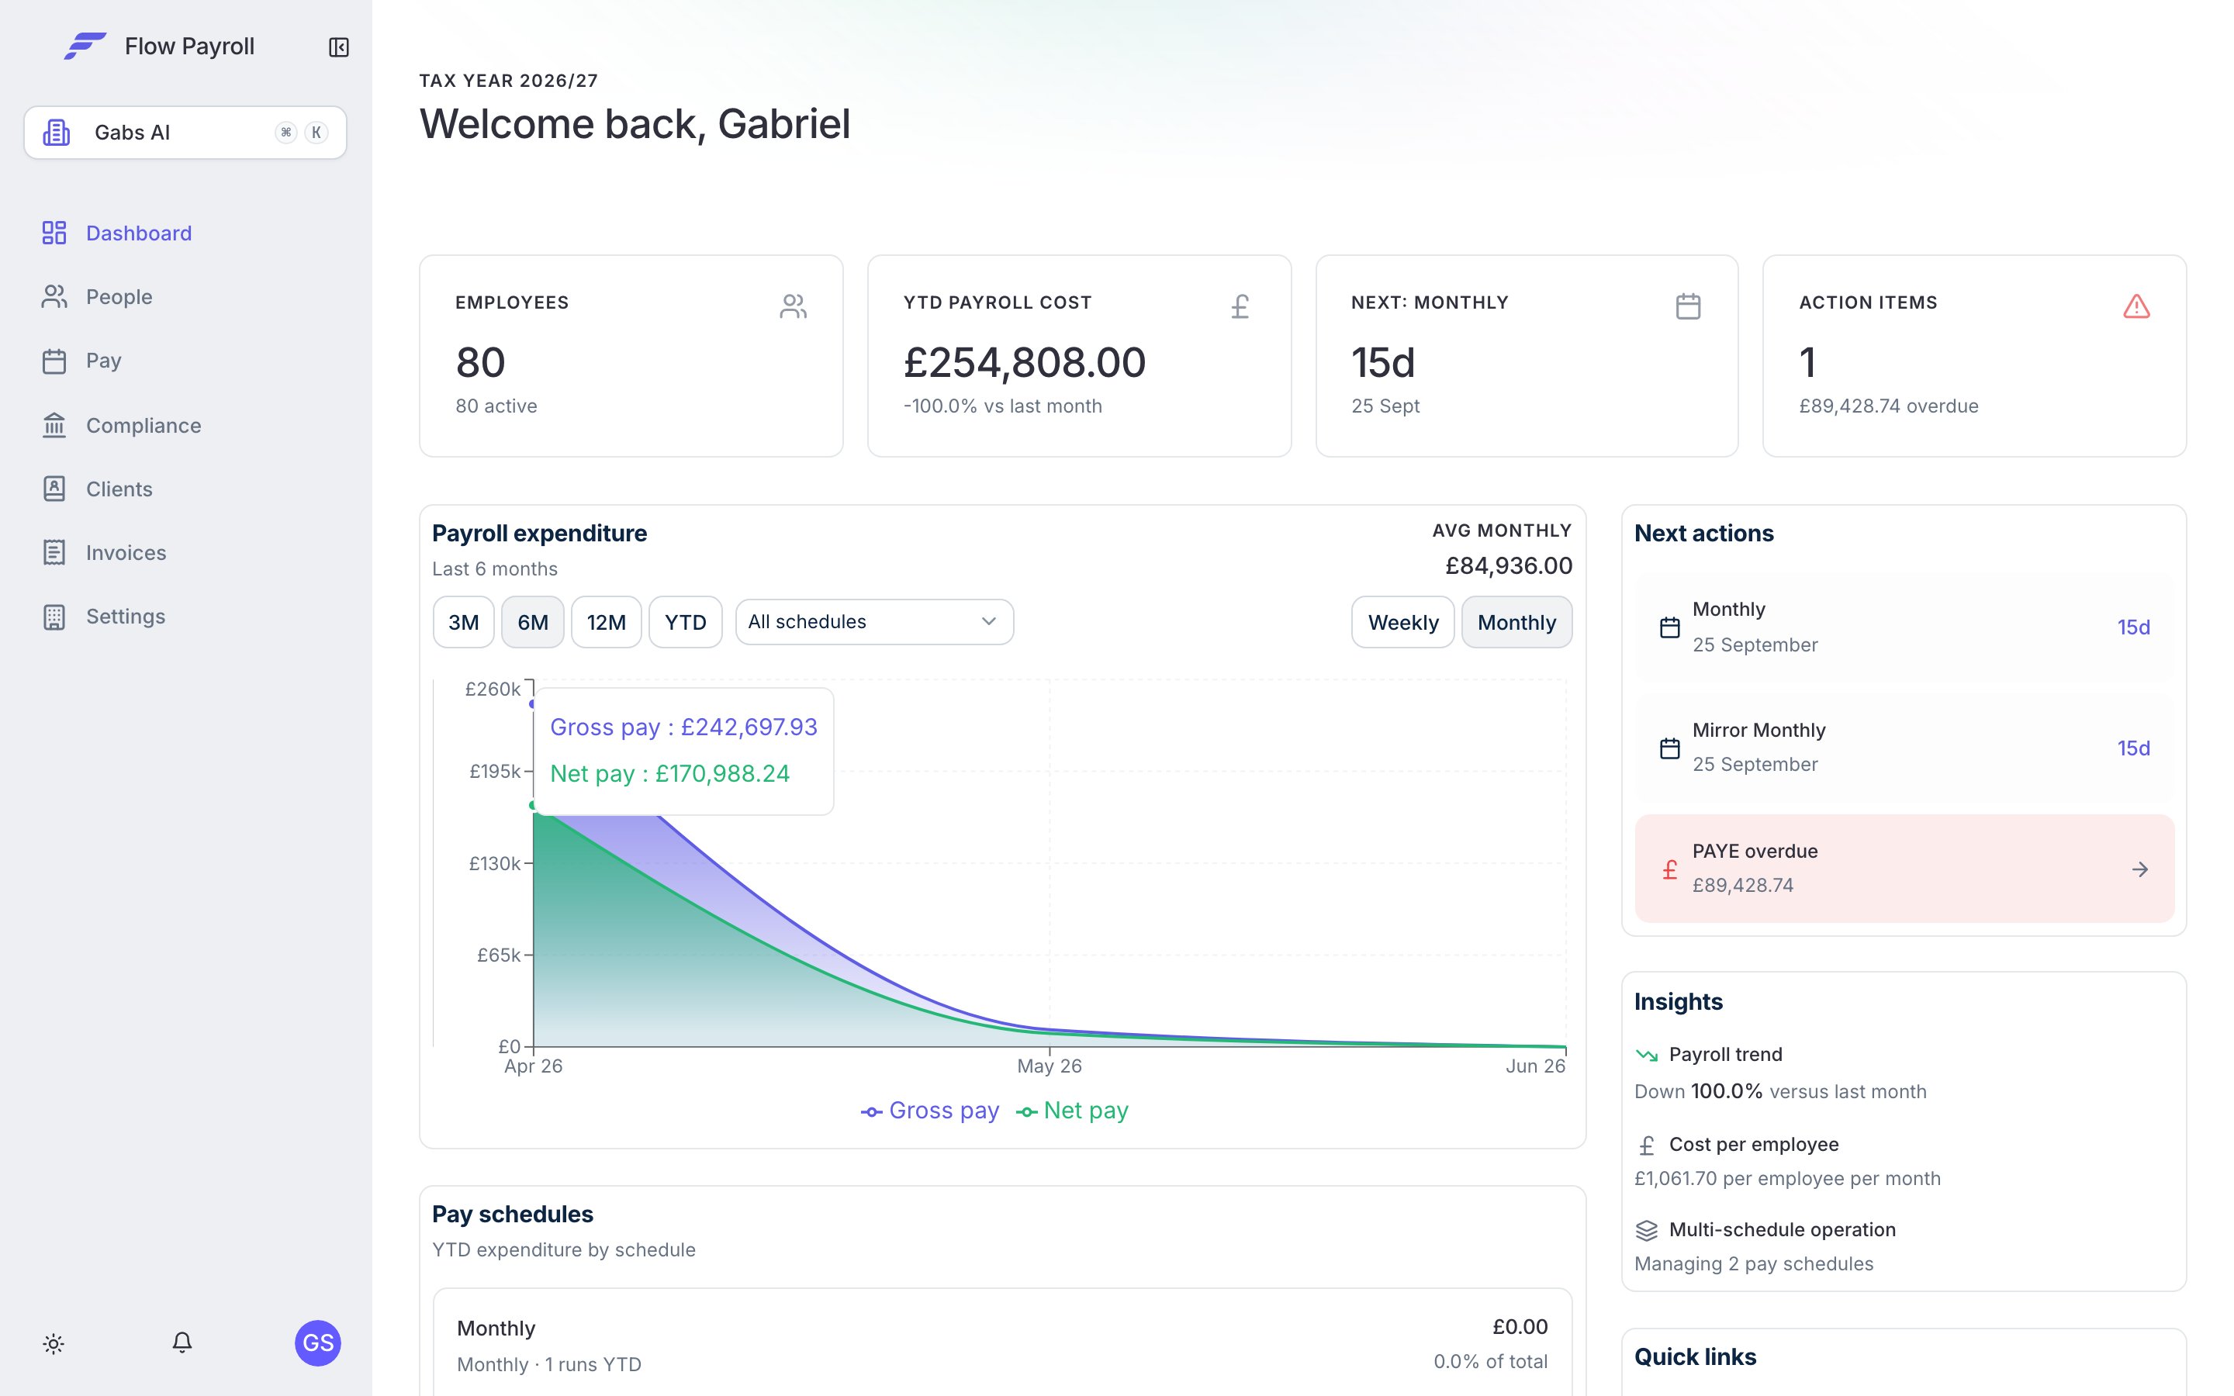Open notifications bell

(x=183, y=1342)
